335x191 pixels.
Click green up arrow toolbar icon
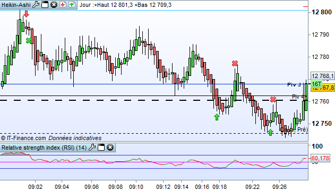pos(72,4)
